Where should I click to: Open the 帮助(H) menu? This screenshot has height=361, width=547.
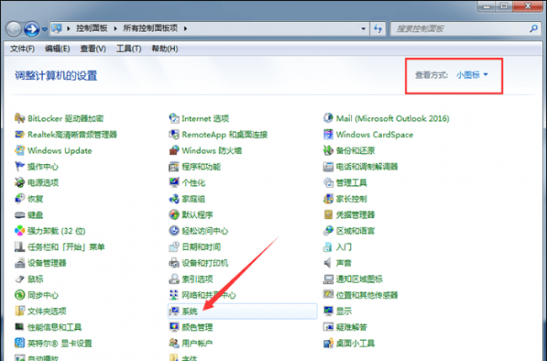click(165, 49)
